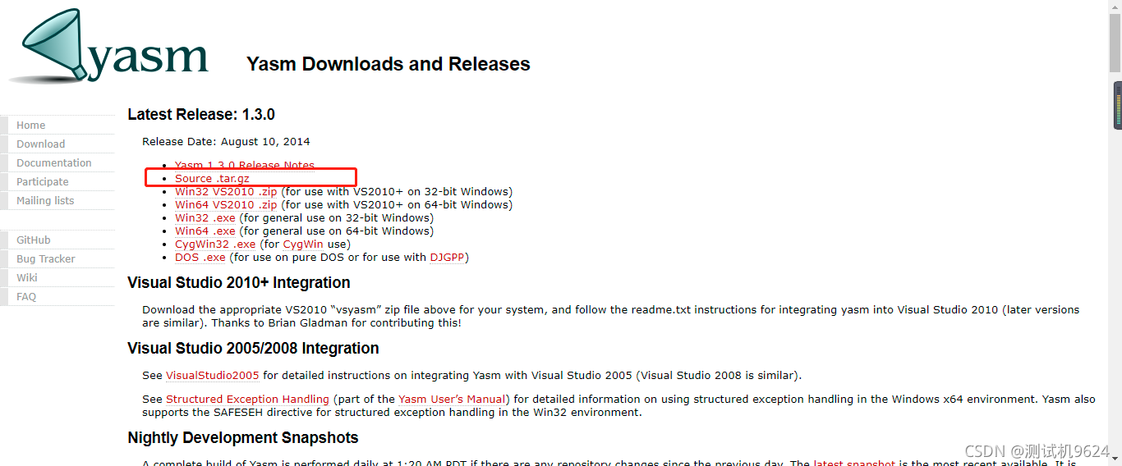This screenshot has height=466, width=1122.
Task: Open the Yasm User's Manual link
Action: tap(452, 400)
